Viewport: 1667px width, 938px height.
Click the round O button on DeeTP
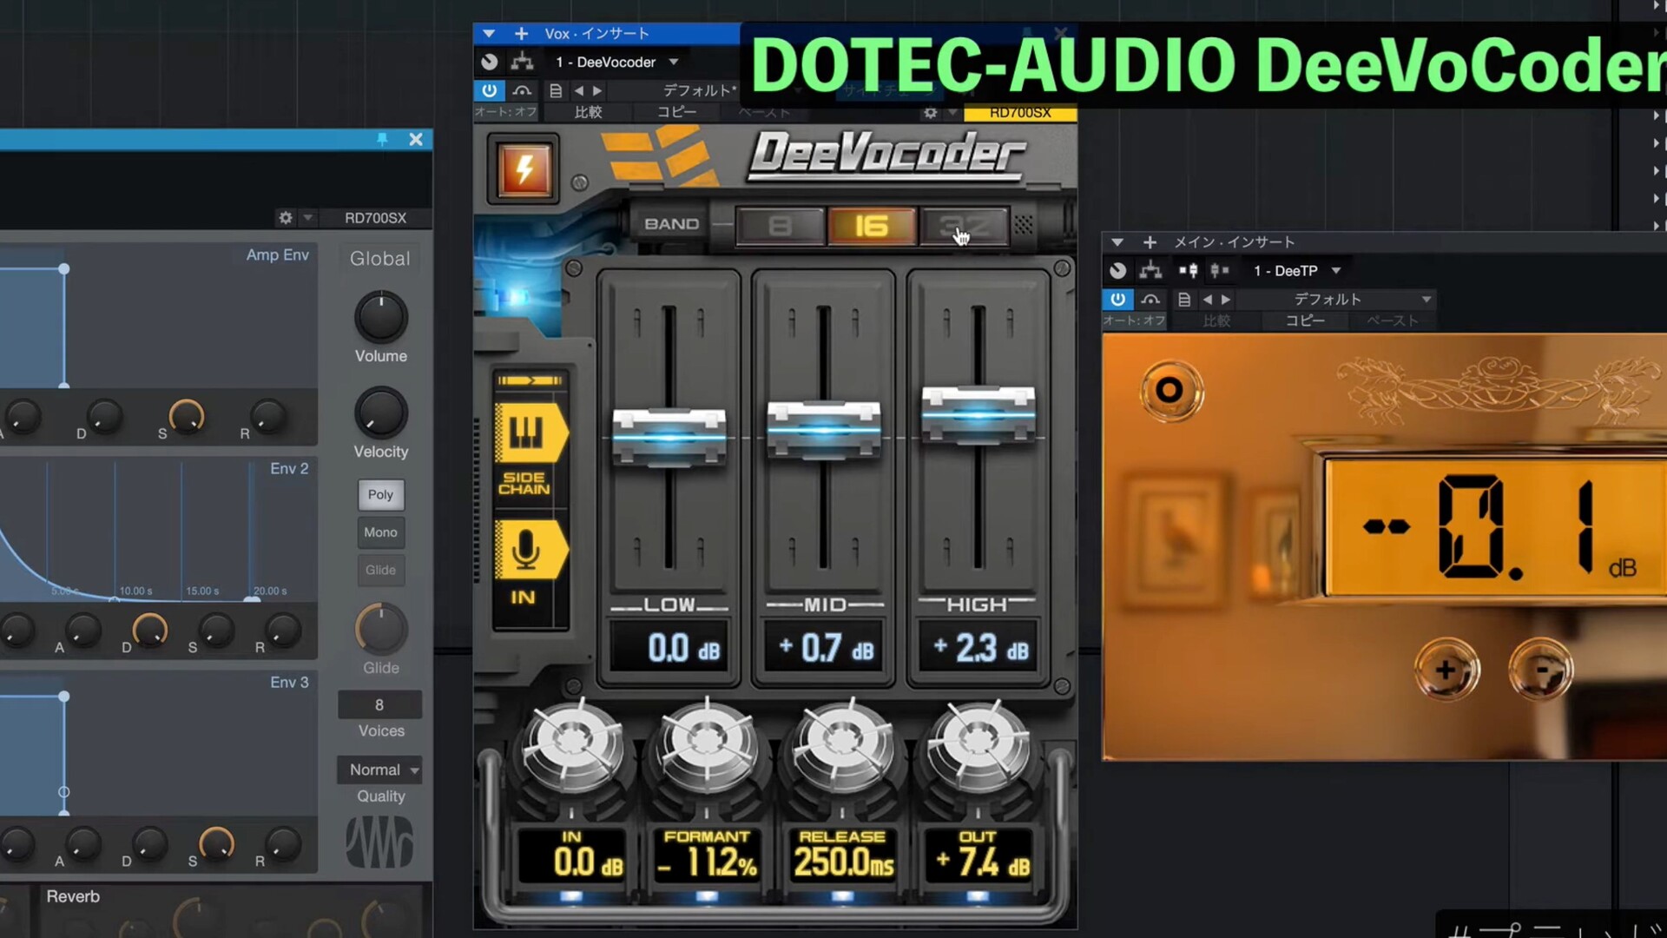[1170, 390]
